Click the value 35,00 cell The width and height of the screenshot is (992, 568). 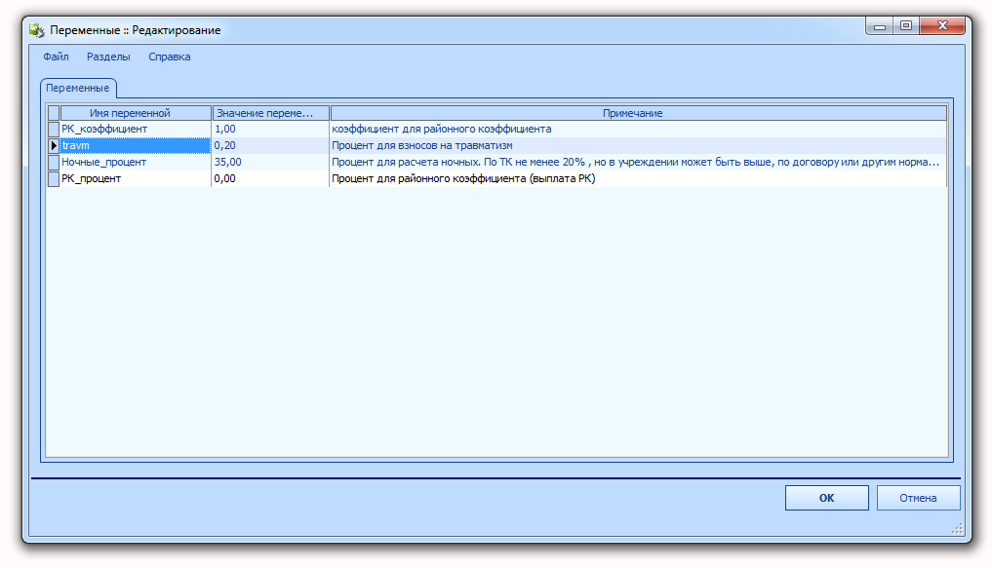click(270, 162)
